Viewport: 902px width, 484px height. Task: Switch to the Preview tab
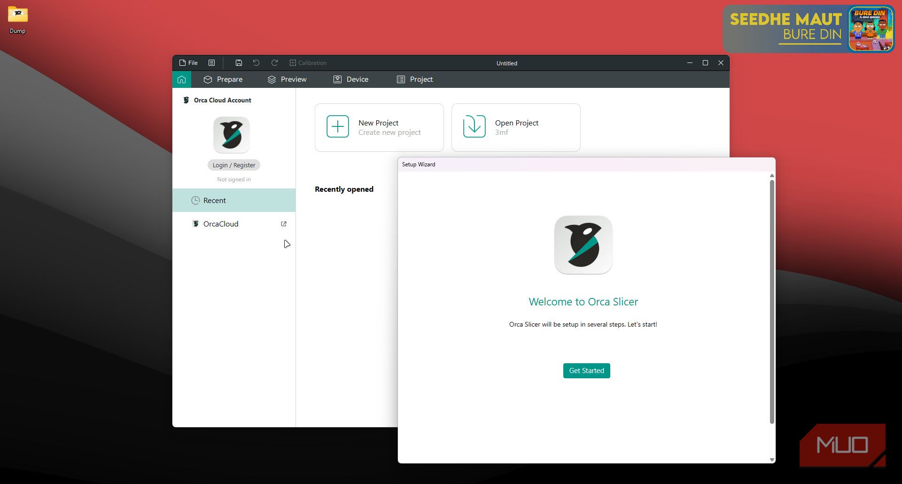[287, 79]
